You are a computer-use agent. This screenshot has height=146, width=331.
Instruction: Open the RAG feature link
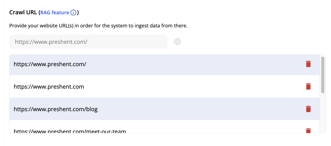pyautogui.click(x=55, y=13)
